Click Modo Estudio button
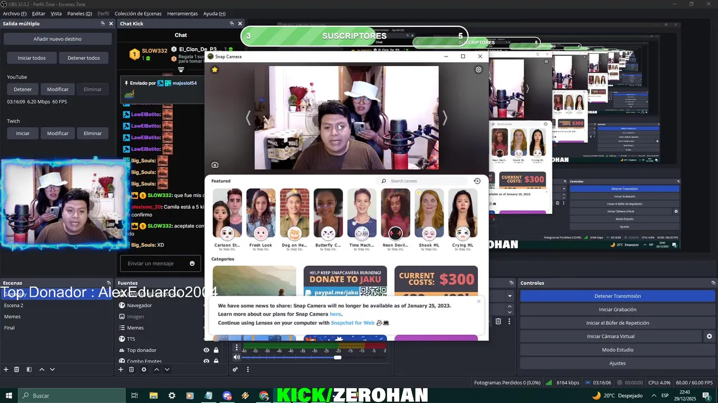This screenshot has height=403, width=718. click(618, 350)
